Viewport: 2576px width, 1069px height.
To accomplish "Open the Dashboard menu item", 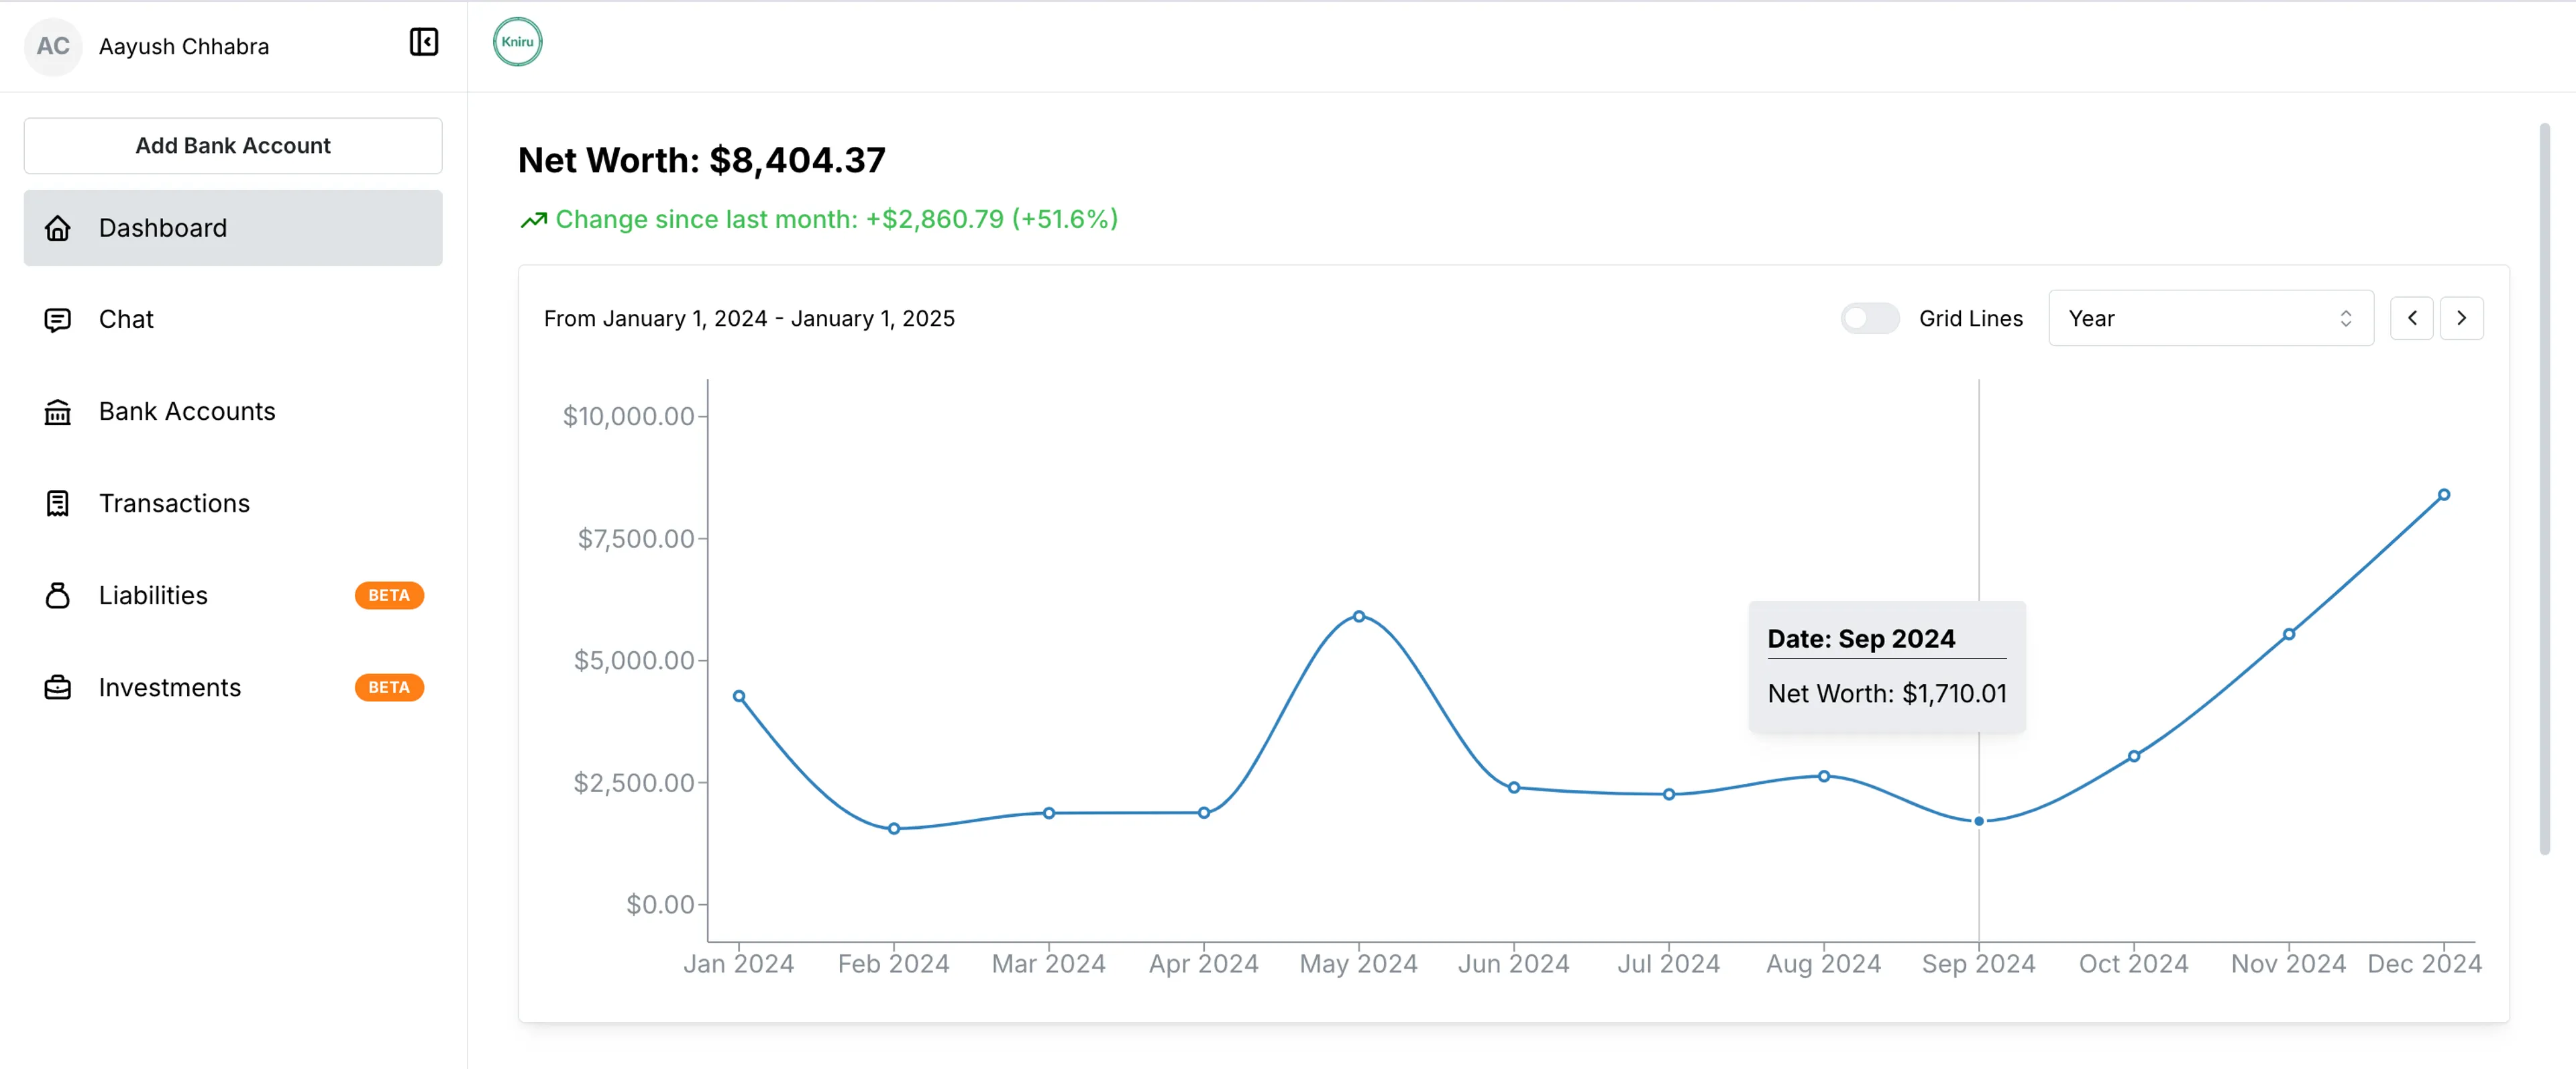I will click(x=233, y=228).
